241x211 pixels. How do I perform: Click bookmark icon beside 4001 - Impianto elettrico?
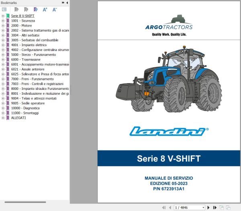click(8, 45)
